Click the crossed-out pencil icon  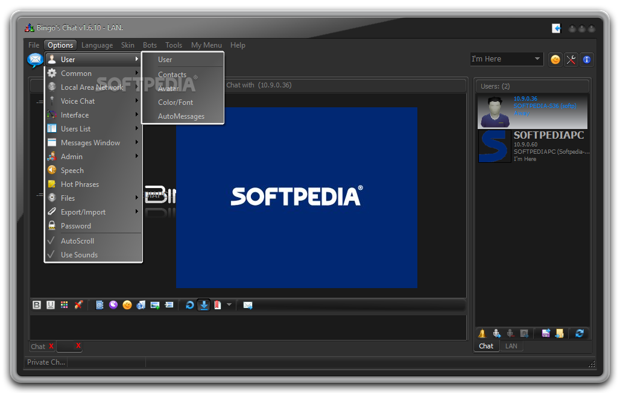(78, 305)
